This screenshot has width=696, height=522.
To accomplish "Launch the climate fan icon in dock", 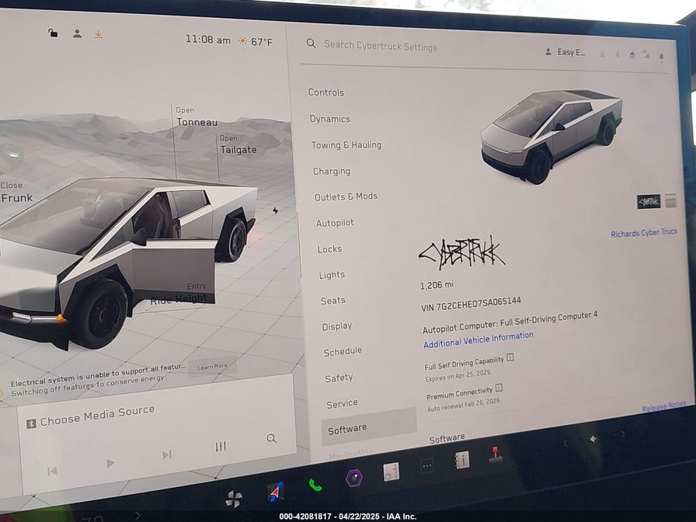I will [233, 499].
